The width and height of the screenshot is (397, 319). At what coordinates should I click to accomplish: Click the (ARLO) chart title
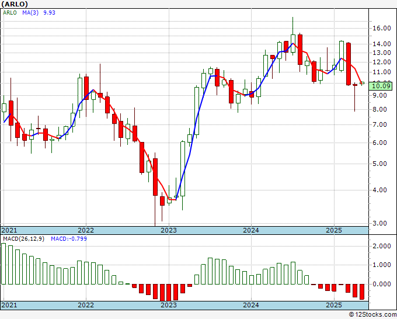pos(15,4)
